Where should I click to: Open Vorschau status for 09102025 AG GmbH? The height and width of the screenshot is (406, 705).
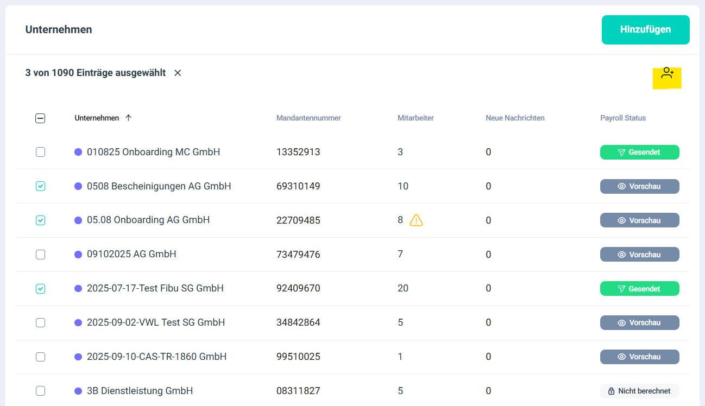[639, 255]
